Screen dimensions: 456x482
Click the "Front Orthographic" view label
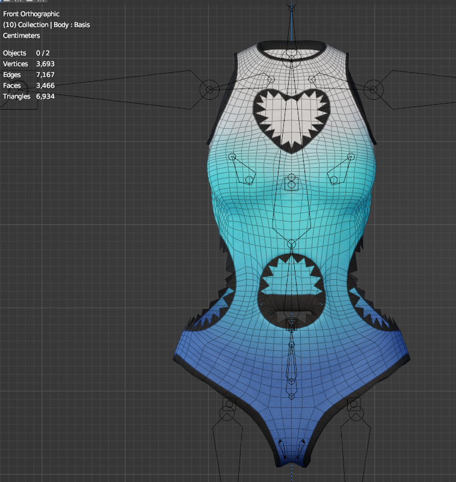31,14
